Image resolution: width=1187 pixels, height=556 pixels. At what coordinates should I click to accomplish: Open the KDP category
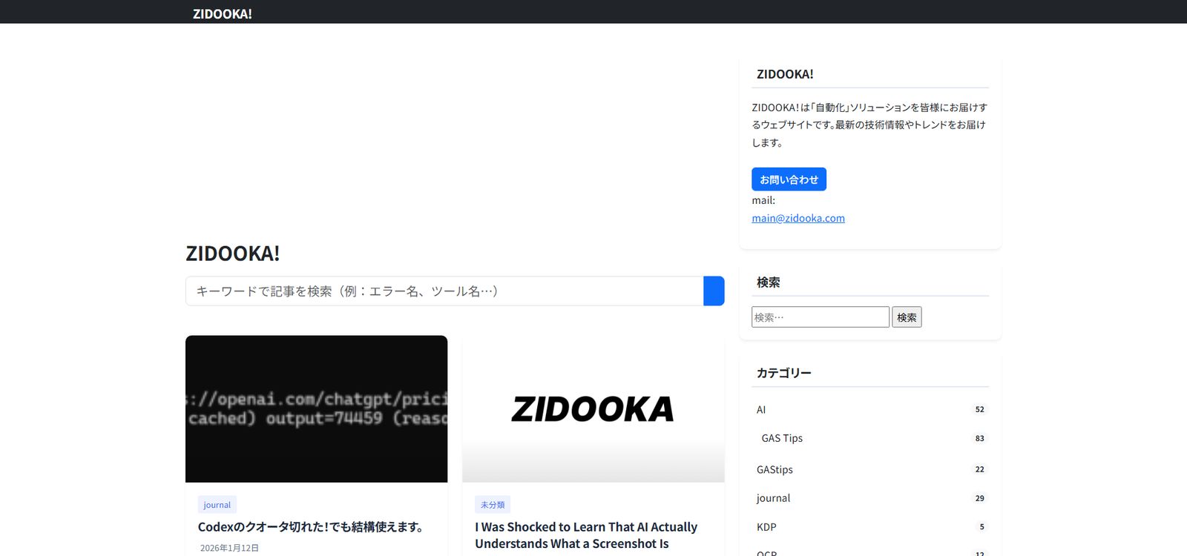(x=766, y=527)
